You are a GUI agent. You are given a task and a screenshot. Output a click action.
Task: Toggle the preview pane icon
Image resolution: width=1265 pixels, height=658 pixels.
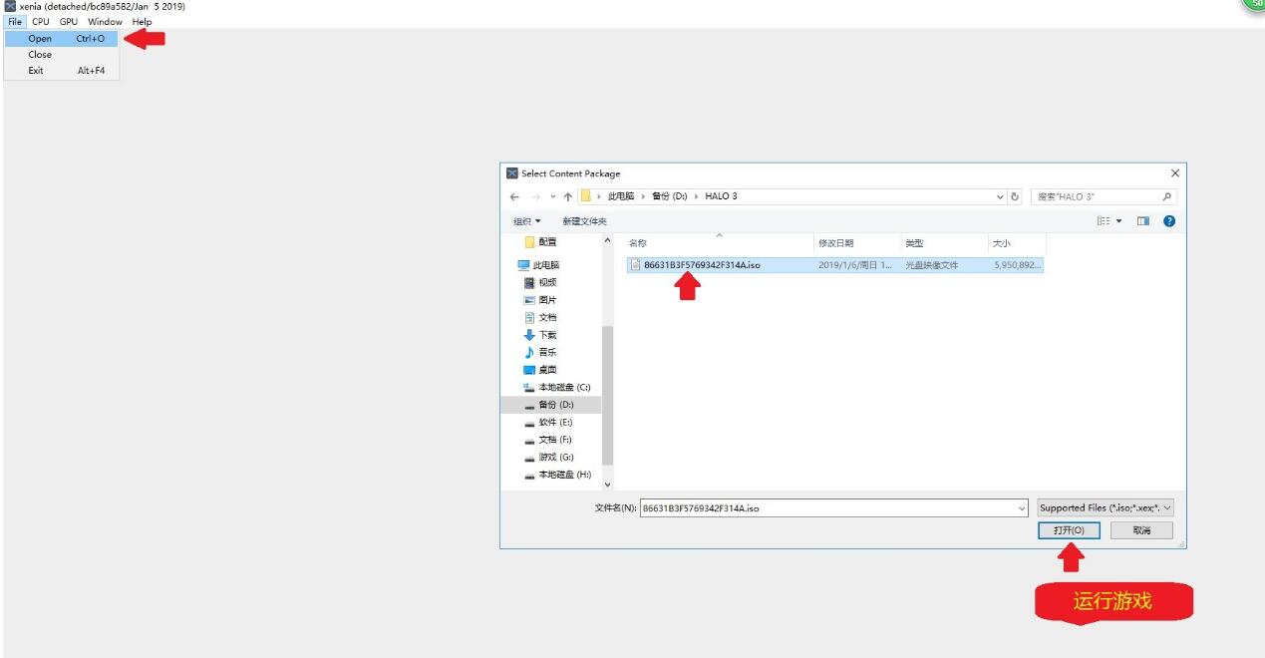pyautogui.click(x=1143, y=221)
